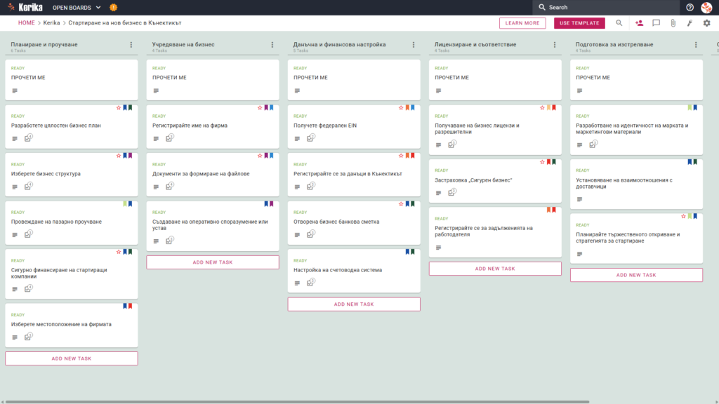Open card Разработване на идентичност на марката
The height and width of the screenshot is (404, 719).
point(636,130)
